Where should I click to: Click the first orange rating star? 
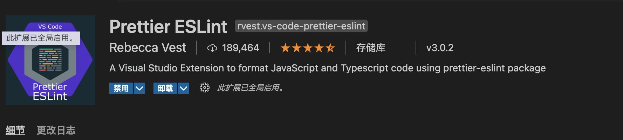(285, 48)
